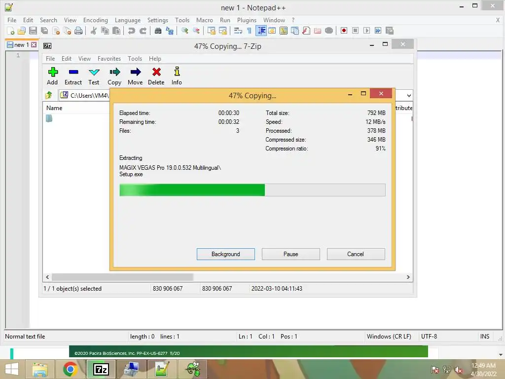Pause the copying operation

click(291, 254)
